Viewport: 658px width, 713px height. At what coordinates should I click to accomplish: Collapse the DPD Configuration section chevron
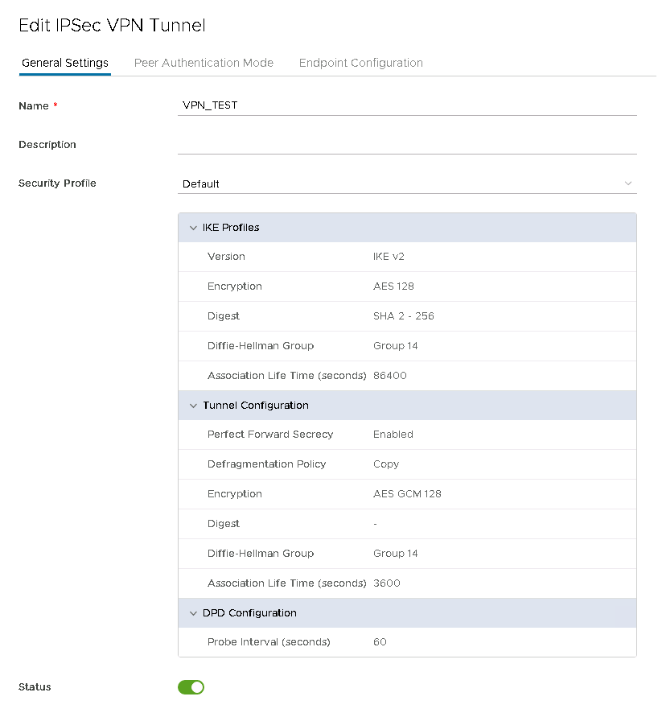tap(193, 613)
